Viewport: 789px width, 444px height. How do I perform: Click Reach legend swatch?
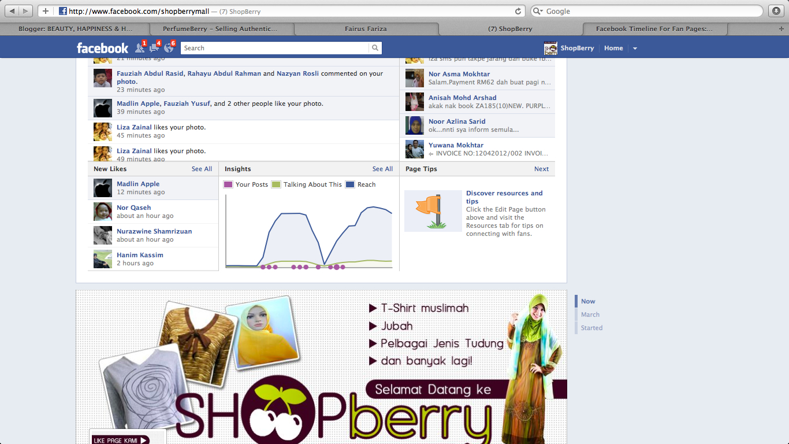[350, 184]
